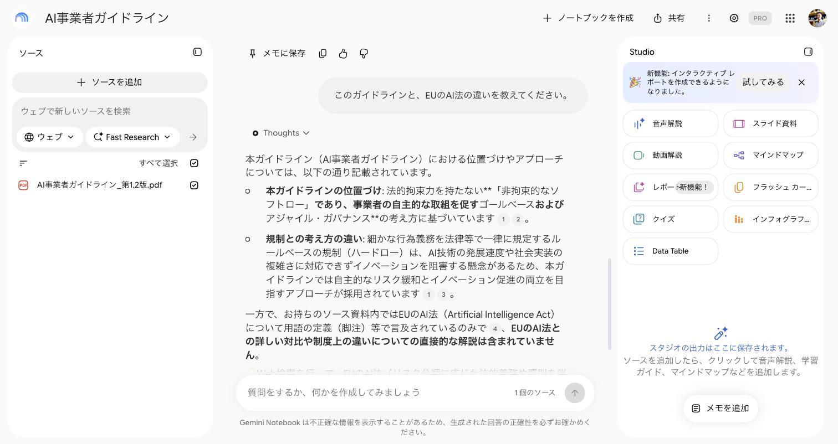Generate 動画解説
838x444 pixels.
pyautogui.click(x=671, y=156)
